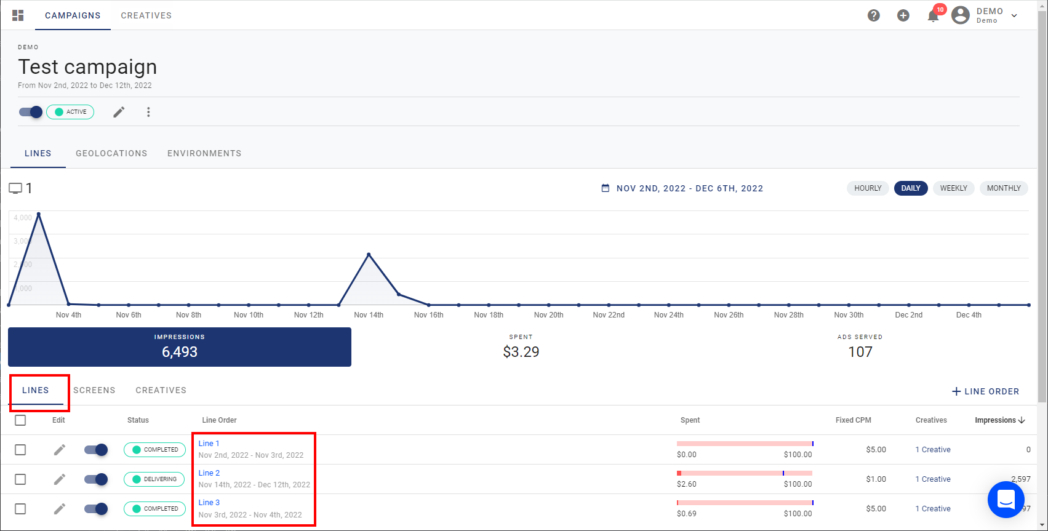Expand the Demo account dropdown
The width and height of the screenshot is (1048, 531).
pos(1014,15)
